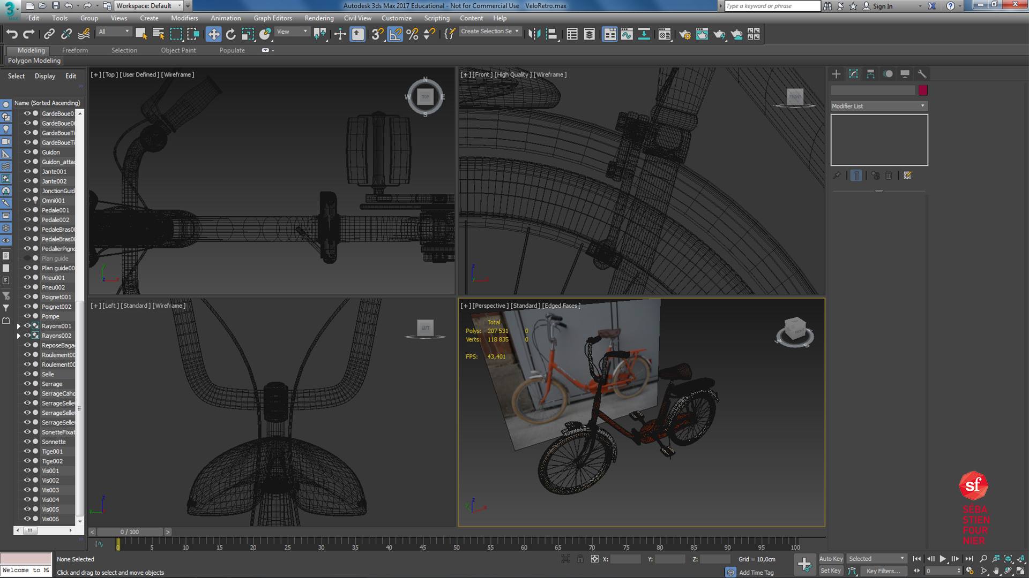Toggle the Angle Snap button
This screenshot has height=578, width=1029.
(x=395, y=34)
